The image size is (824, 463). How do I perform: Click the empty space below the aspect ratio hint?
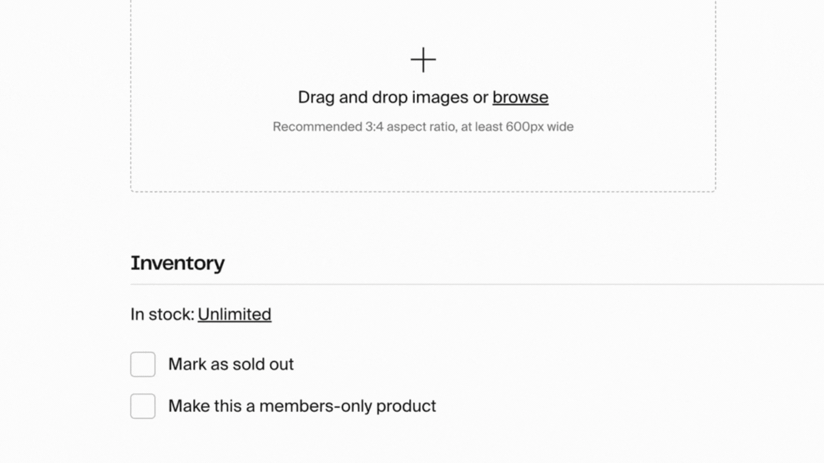(423, 161)
